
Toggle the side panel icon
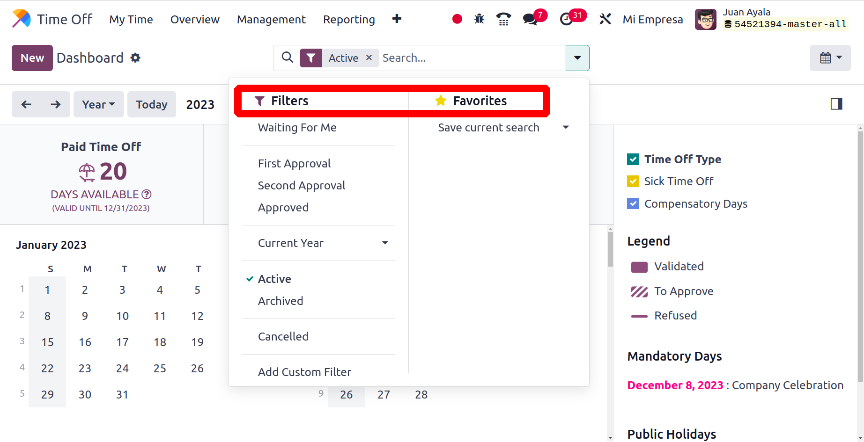836,104
